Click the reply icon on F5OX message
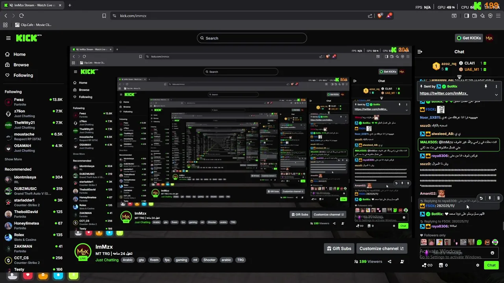 [x=481, y=198]
